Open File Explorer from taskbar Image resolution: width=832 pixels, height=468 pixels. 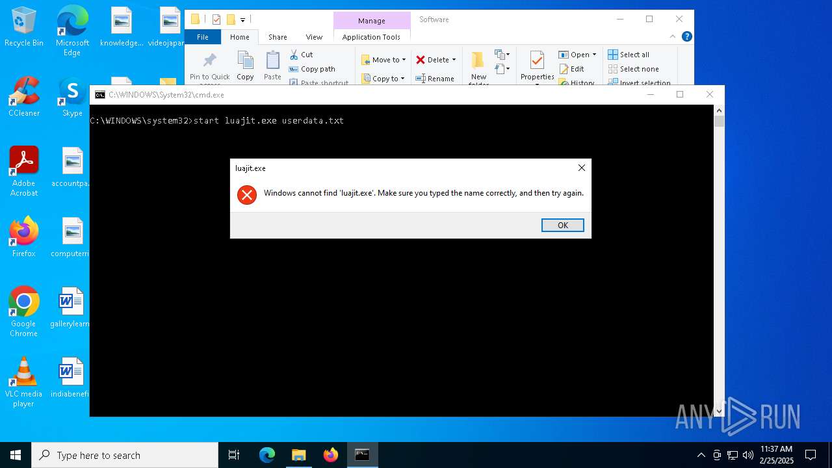[298, 455]
